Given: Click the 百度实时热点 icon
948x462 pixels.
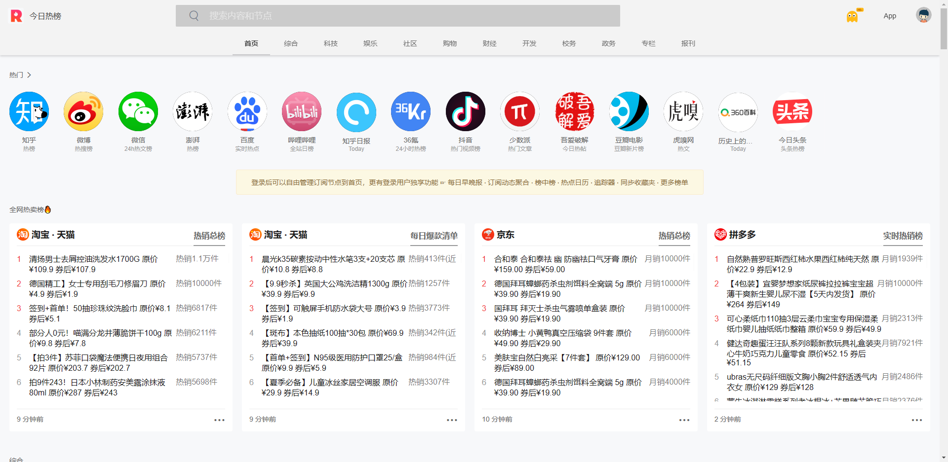Looking at the screenshot, I should [247, 111].
